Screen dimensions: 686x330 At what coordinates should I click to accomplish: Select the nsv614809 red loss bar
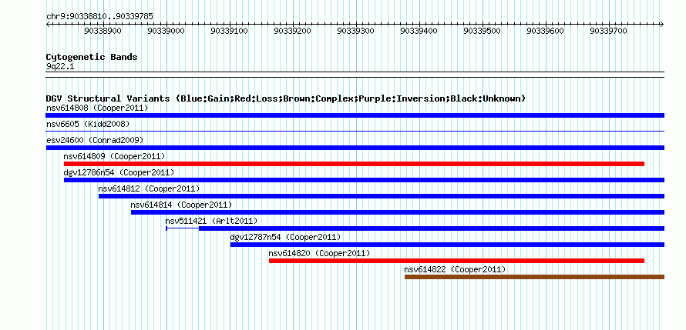(354, 164)
